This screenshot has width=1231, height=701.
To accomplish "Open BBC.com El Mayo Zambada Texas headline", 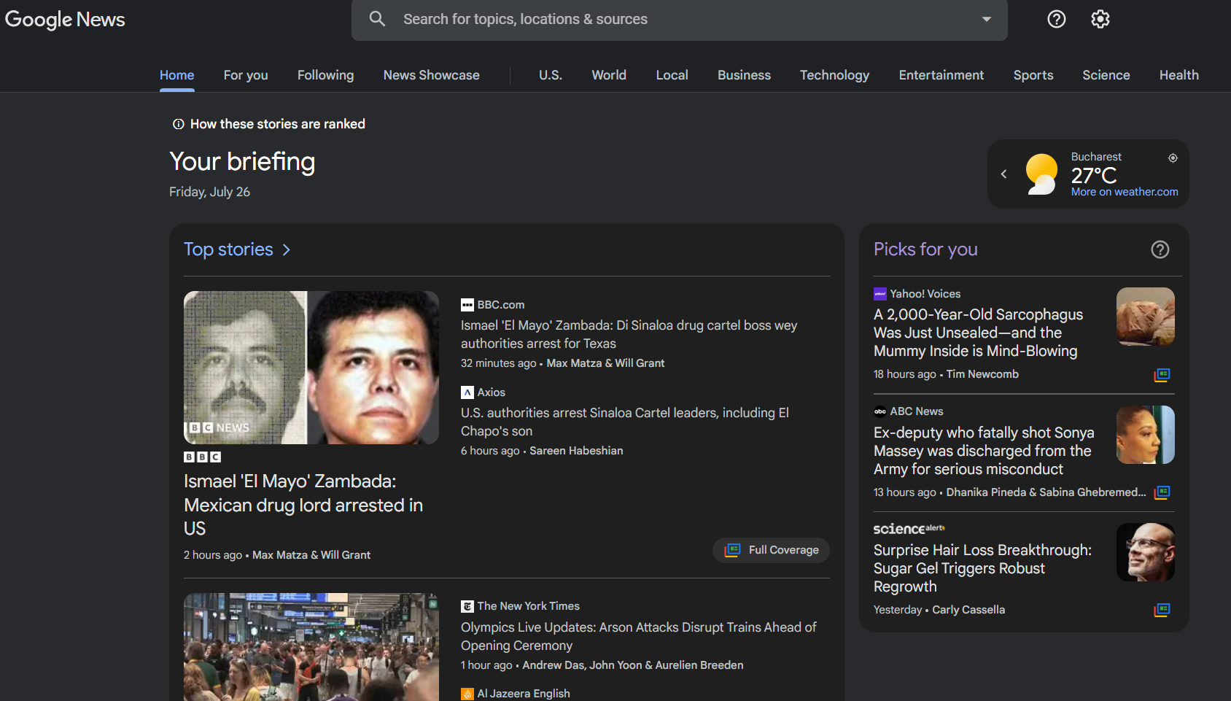I will 629,334.
